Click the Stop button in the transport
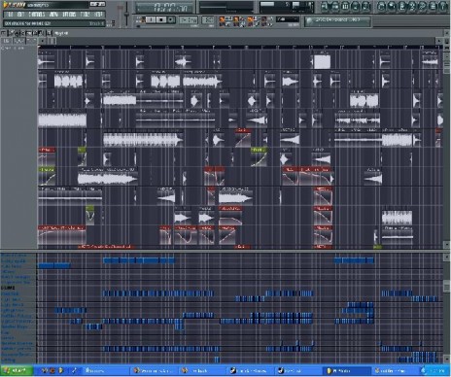 pos(161,20)
